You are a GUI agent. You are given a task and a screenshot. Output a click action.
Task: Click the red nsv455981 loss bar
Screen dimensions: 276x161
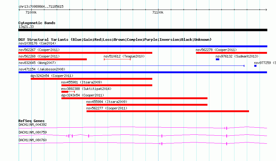pos(107,85)
